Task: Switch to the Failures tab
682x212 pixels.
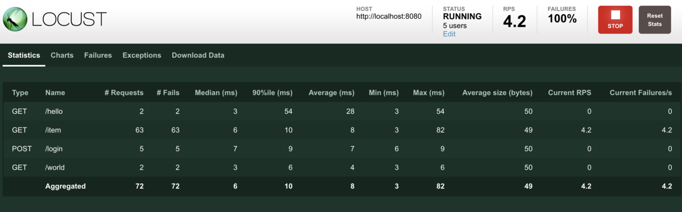Action: 98,56
